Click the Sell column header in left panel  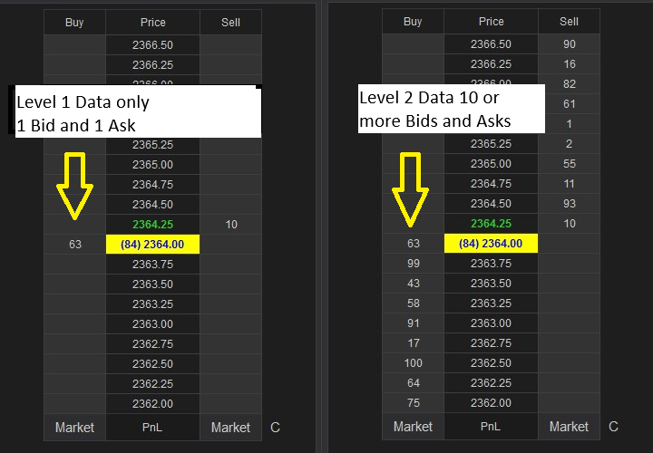coord(230,22)
